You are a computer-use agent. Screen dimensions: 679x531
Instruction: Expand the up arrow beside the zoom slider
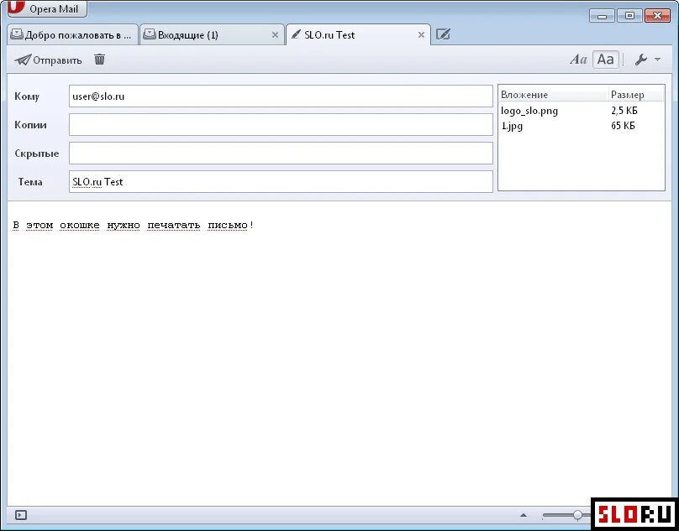click(524, 515)
